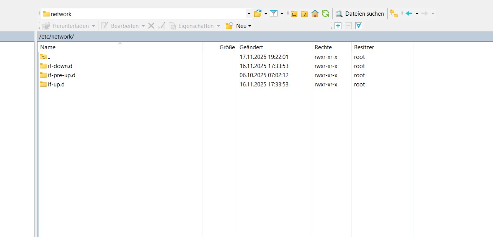Expand the filter dropdown arrow
This screenshot has width=493, height=237.
click(x=282, y=14)
